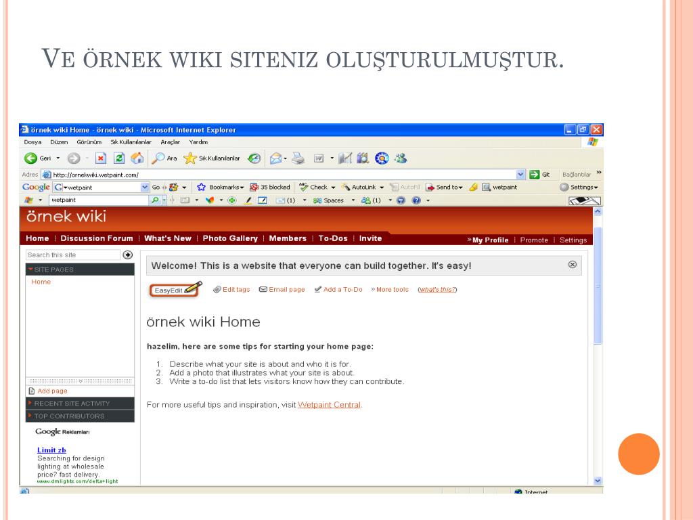Click the Messenger buddies toolbar icon
Viewport: 693px width, 520px height.
401,158
